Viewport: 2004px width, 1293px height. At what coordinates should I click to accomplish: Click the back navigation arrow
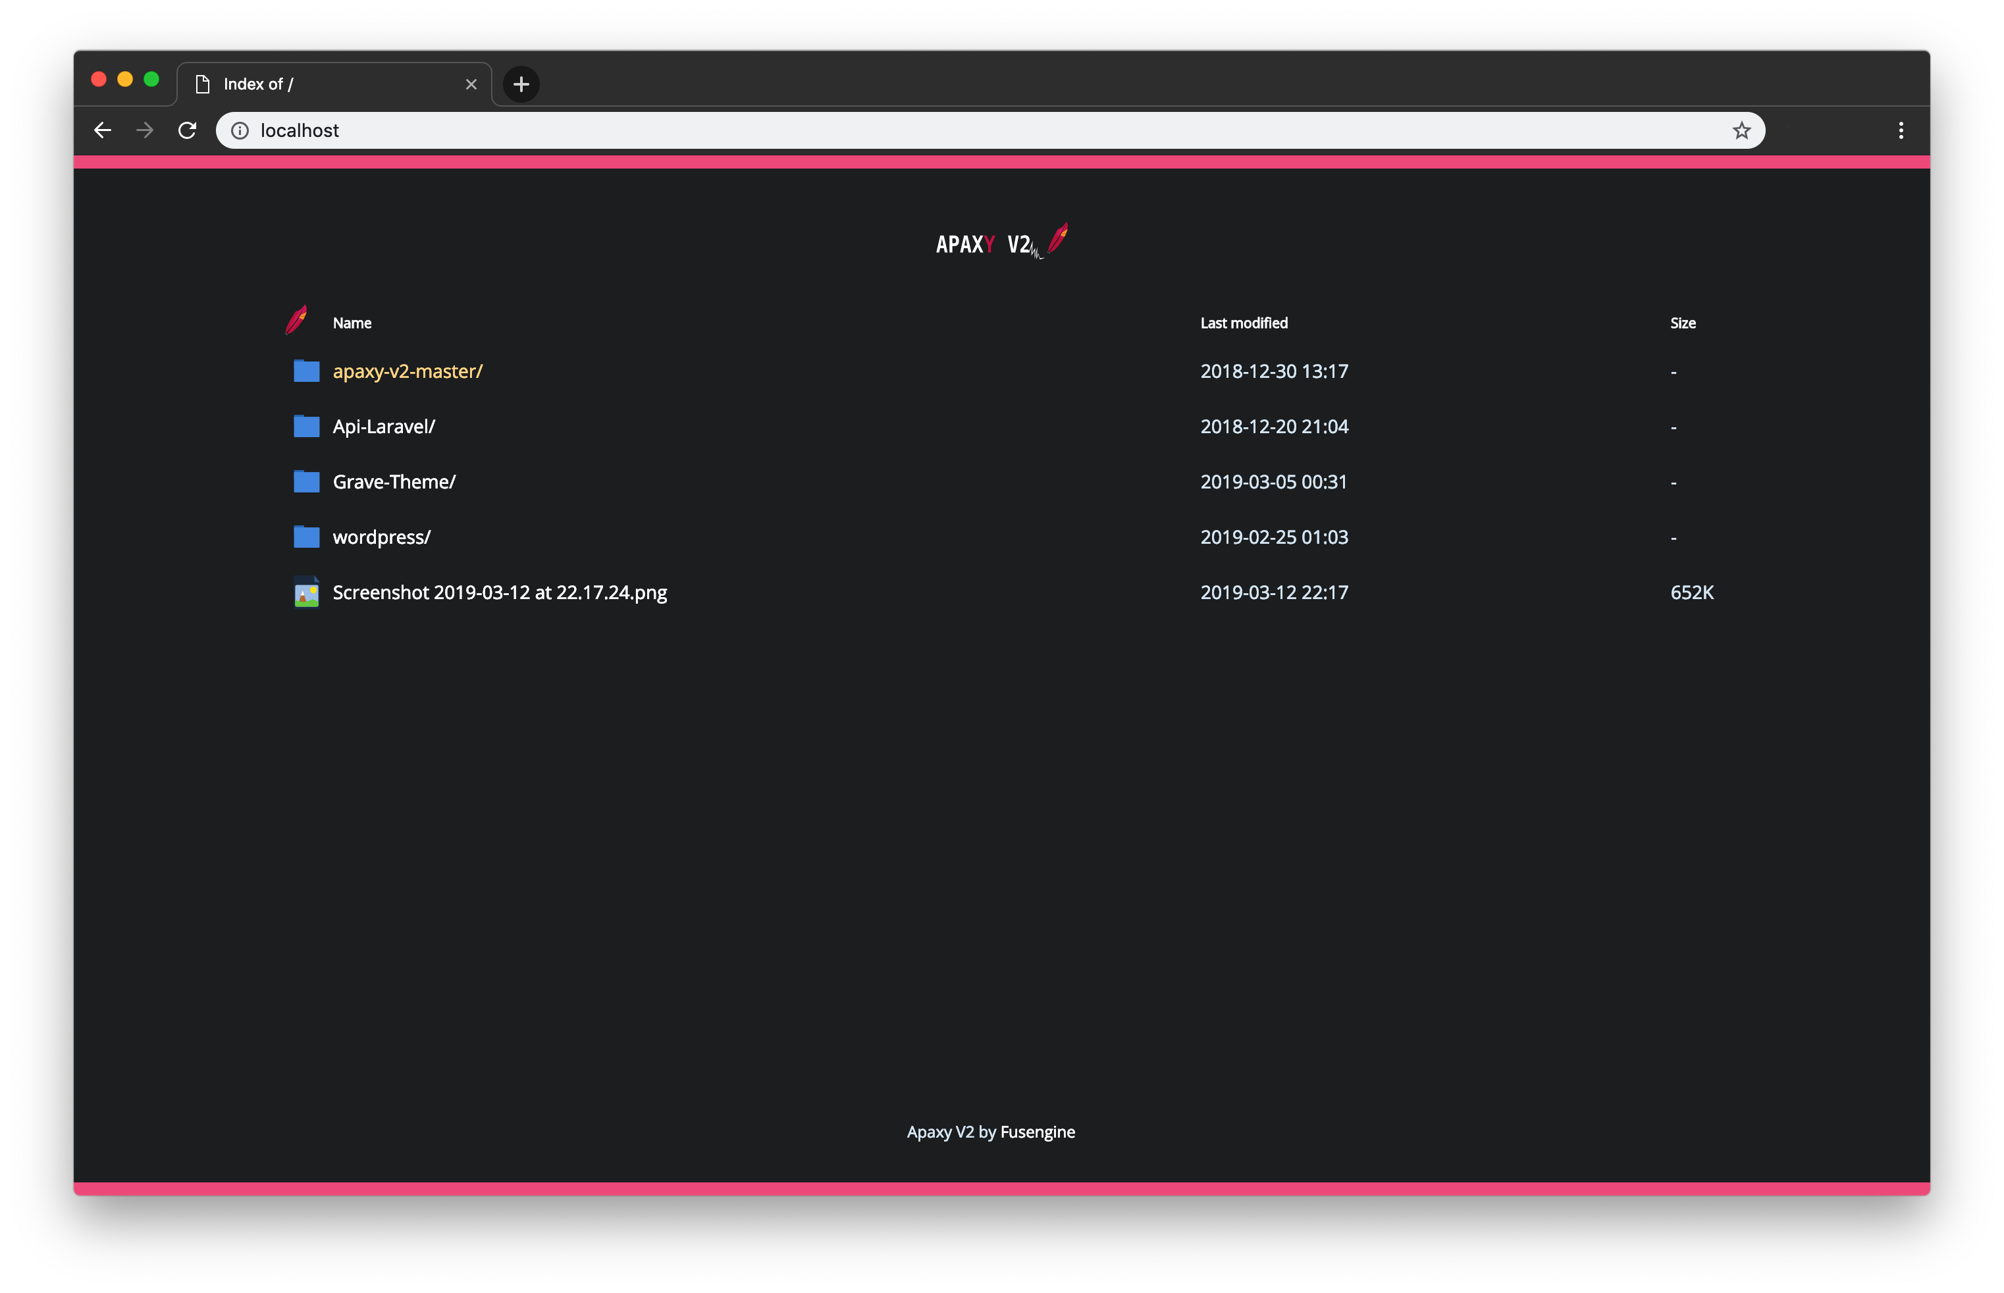(101, 130)
